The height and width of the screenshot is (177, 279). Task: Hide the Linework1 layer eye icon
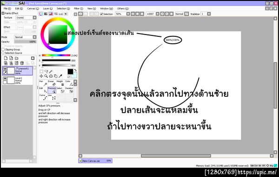pos(5,69)
